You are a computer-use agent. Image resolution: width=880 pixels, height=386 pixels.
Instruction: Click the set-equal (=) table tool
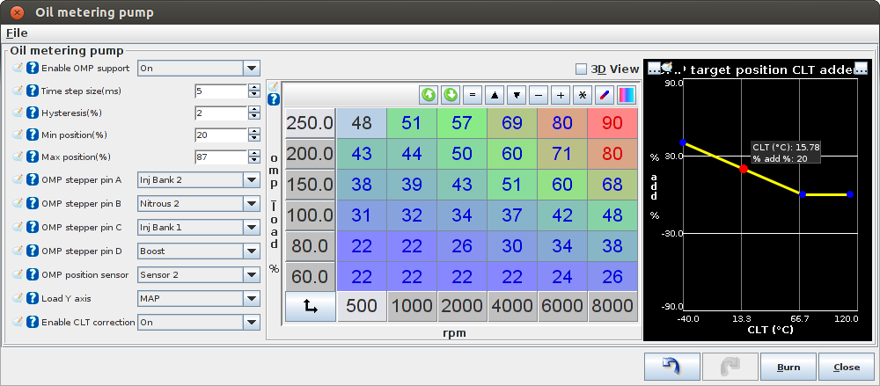[x=473, y=95]
